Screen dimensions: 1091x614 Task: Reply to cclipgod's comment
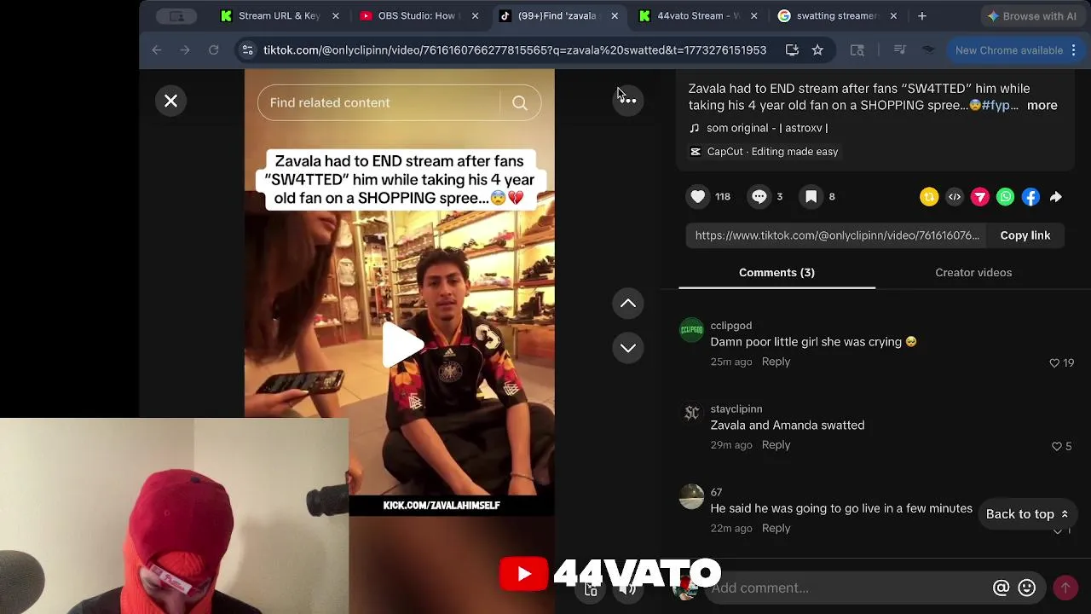pyautogui.click(x=776, y=362)
